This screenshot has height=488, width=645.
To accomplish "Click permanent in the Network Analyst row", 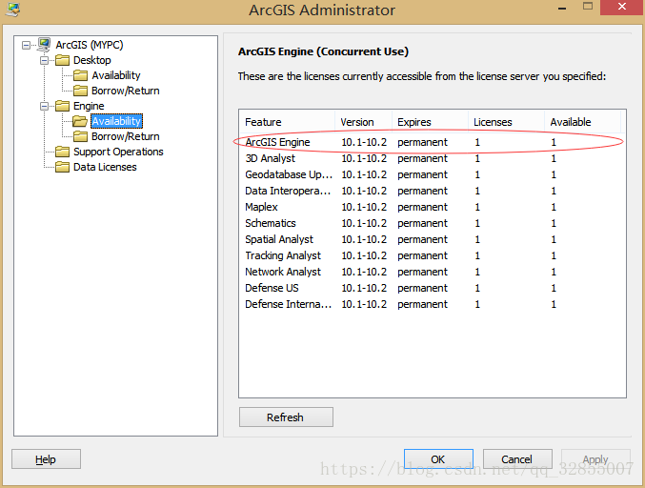I will (422, 272).
